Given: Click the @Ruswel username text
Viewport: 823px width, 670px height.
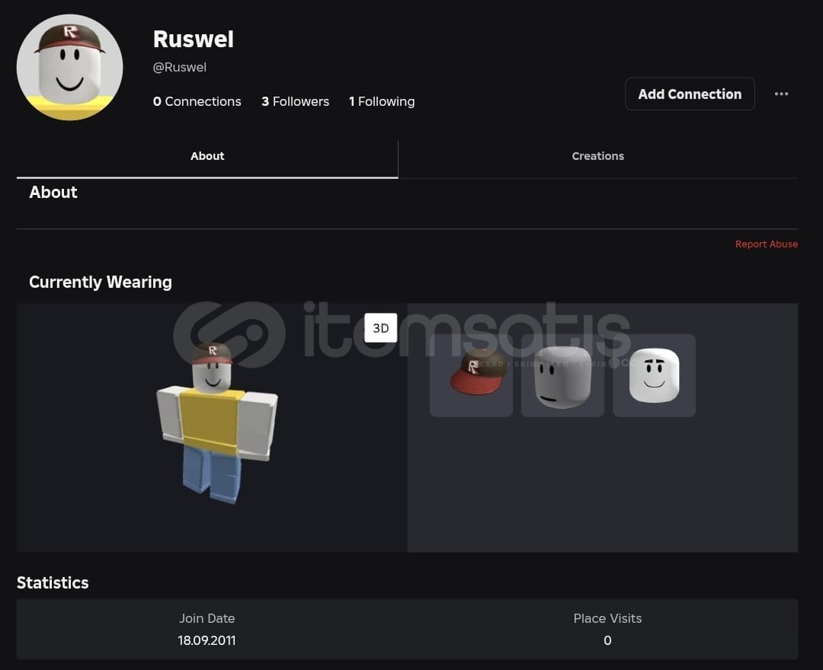Looking at the screenshot, I should (x=180, y=67).
